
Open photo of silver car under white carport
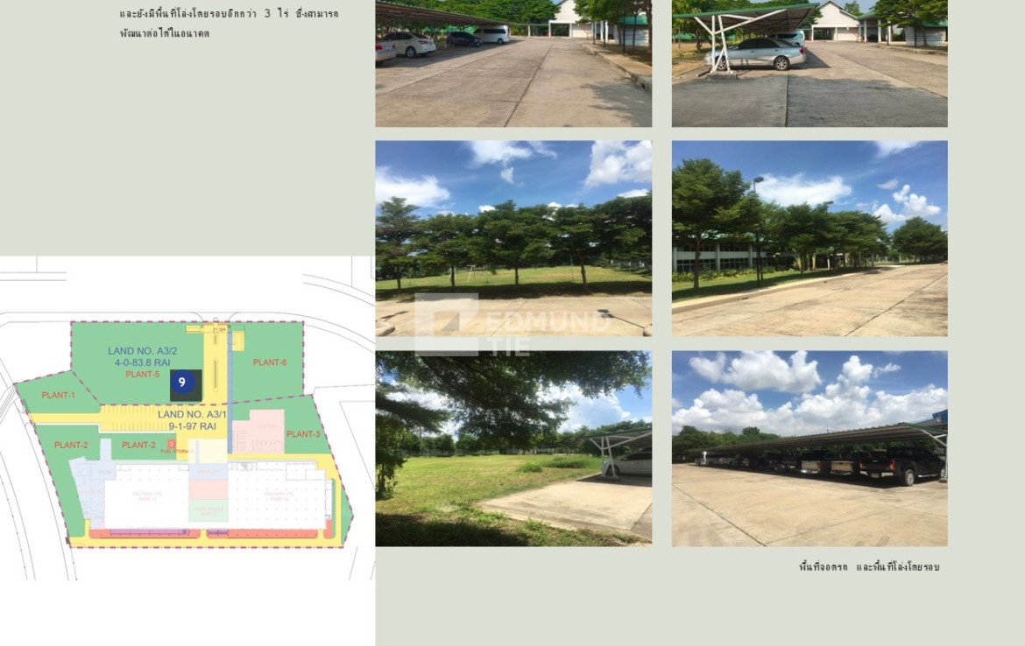tap(809, 63)
